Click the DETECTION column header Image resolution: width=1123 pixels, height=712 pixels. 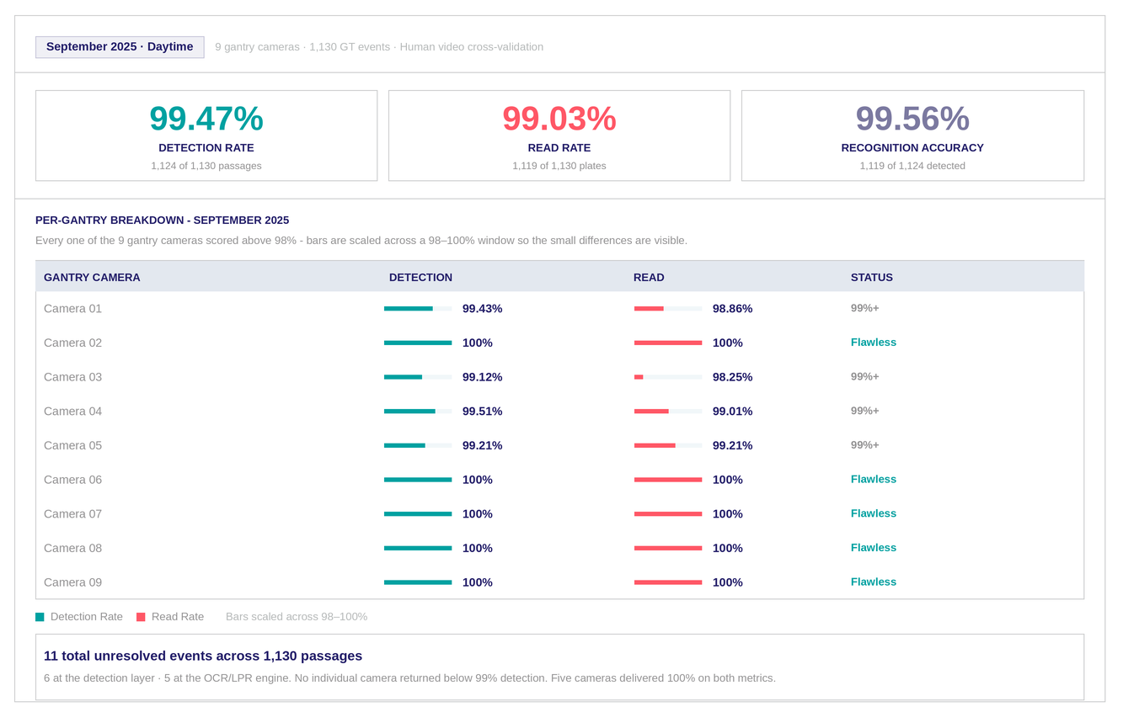click(x=420, y=278)
